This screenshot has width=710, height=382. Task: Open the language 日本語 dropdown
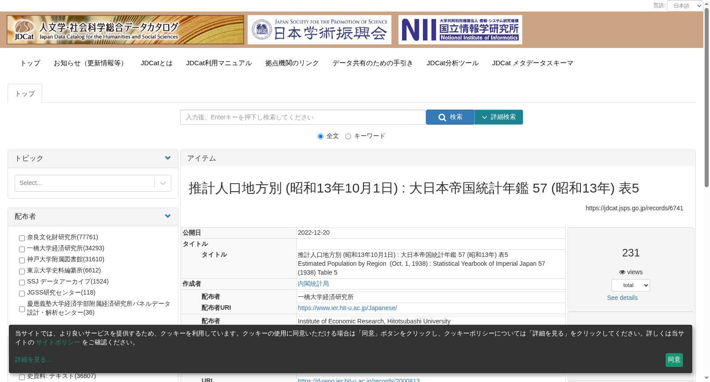coord(685,6)
